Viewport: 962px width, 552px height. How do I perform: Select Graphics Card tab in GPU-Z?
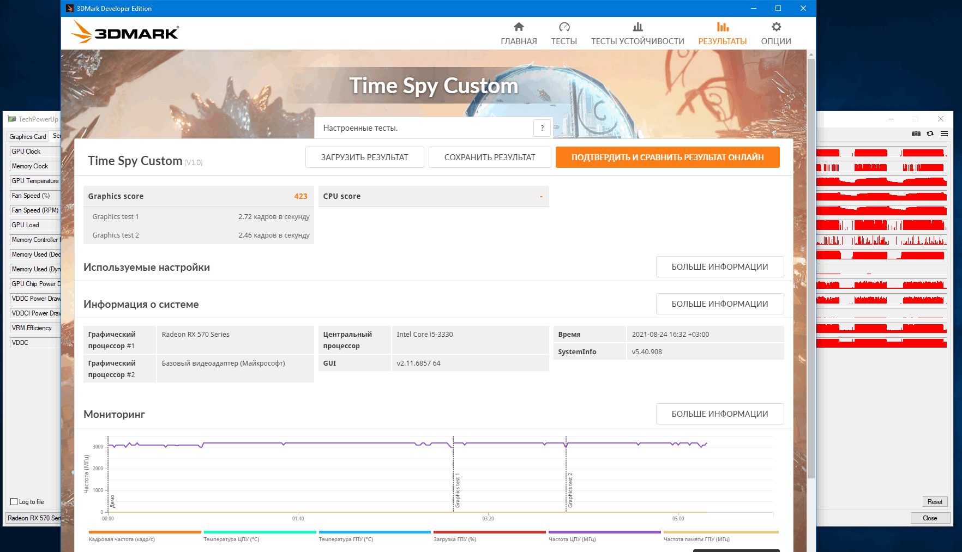[x=27, y=137]
